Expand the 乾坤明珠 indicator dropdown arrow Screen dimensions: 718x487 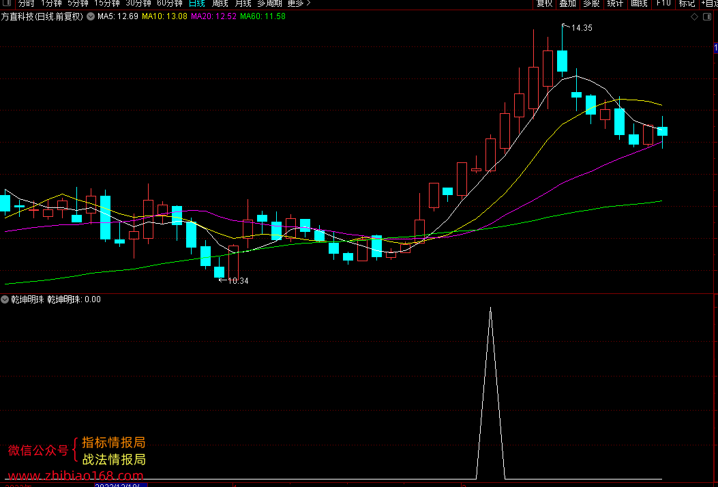(x=5, y=299)
